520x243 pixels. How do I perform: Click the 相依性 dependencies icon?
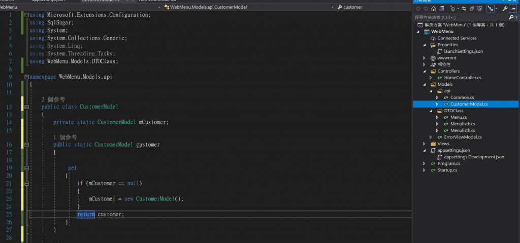(x=433, y=64)
